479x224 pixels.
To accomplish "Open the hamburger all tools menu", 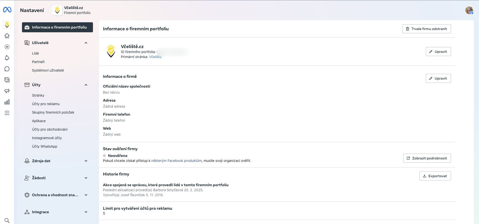I will click(x=7, y=113).
